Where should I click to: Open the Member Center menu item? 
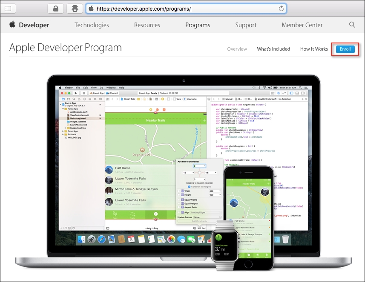(x=302, y=25)
